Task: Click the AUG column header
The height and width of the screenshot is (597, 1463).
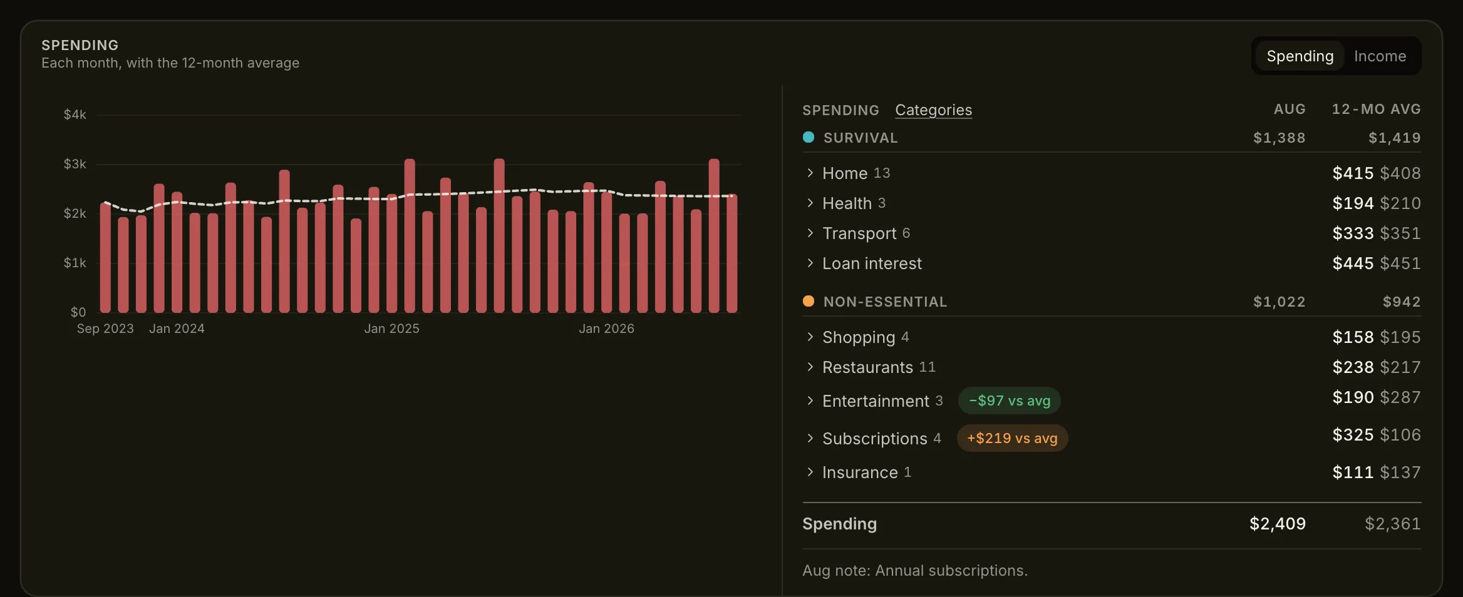Action: (1290, 109)
